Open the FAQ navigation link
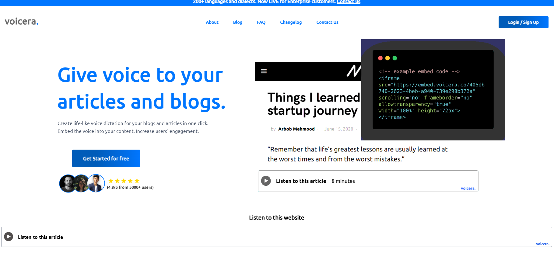The image size is (554, 253). pos(261,22)
